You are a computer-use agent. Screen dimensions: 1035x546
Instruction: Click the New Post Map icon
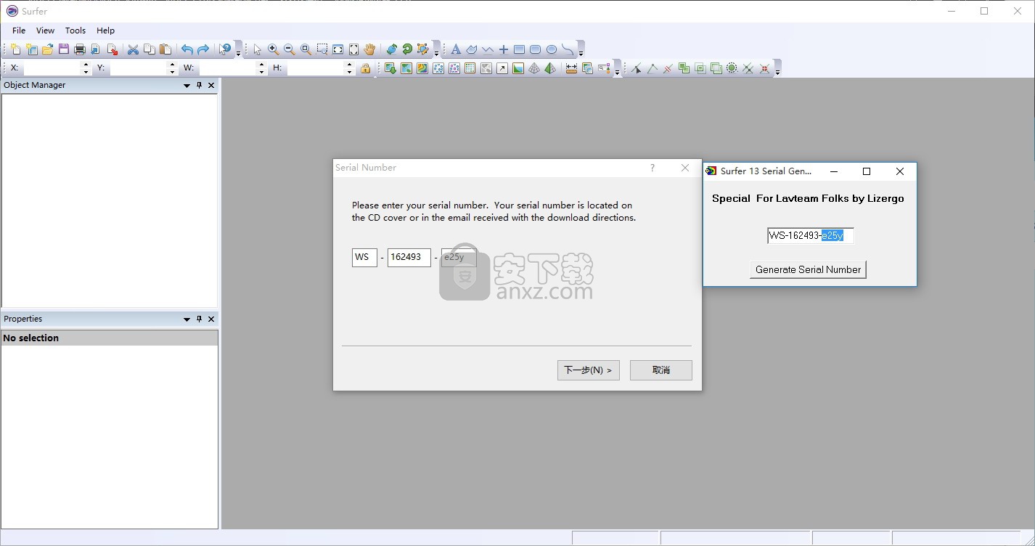438,68
